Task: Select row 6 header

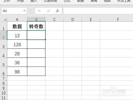Action: coord(4,71)
